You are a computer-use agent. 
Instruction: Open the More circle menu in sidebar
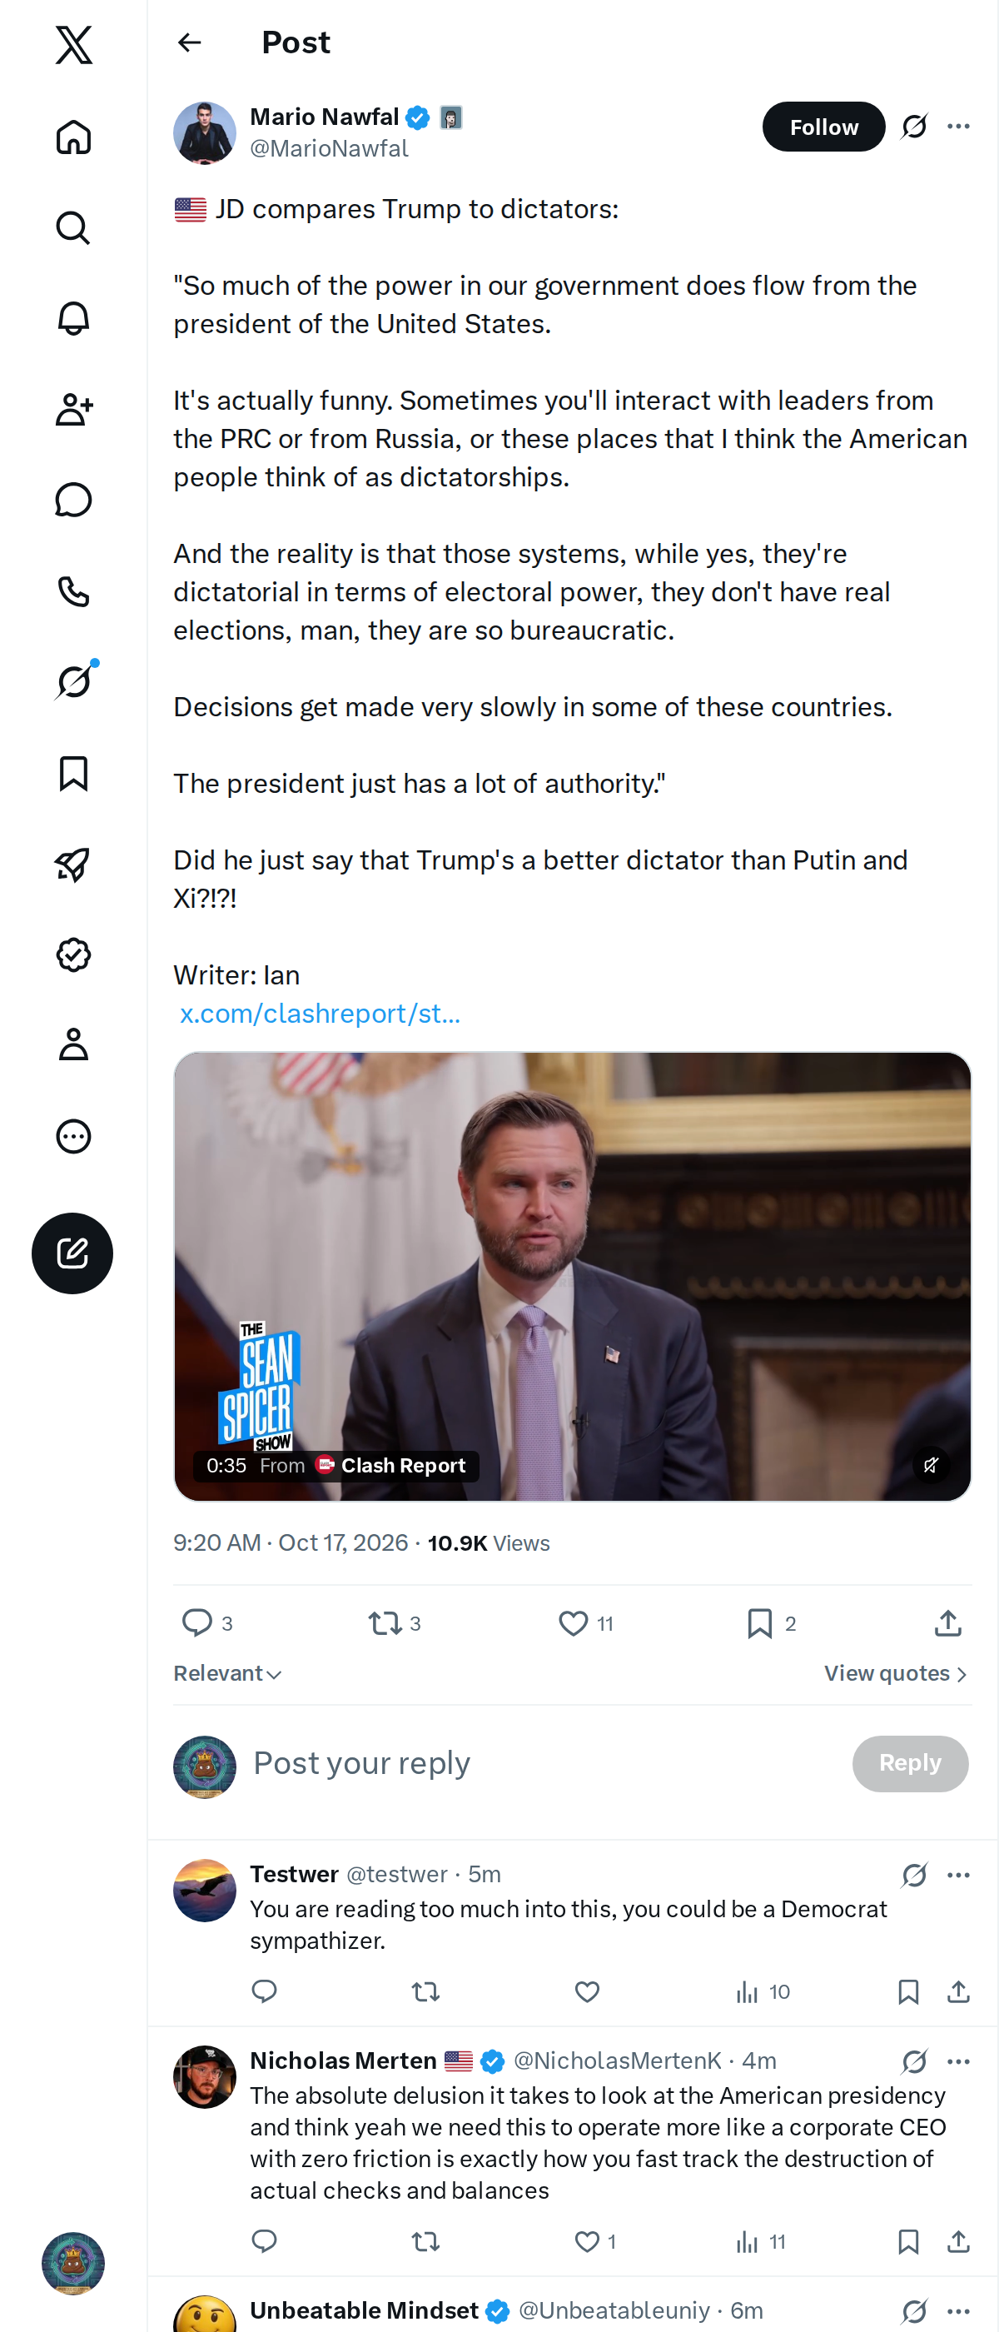pos(73,1136)
